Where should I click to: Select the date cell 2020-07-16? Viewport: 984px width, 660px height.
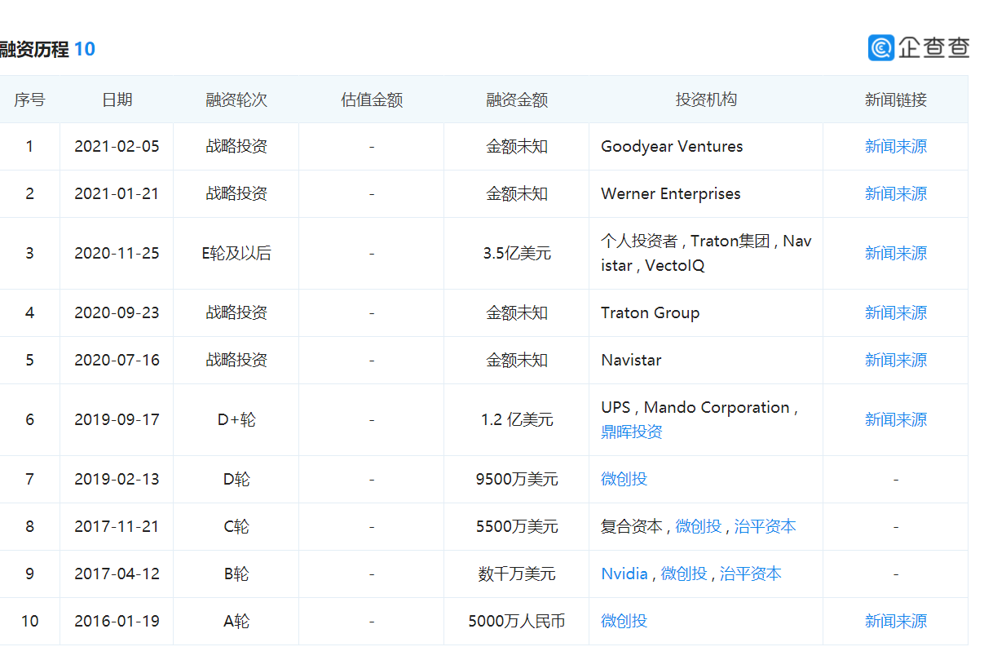point(117,361)
